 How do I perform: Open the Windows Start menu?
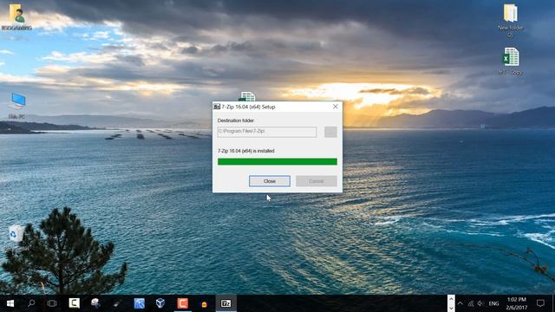(x=10, y=303)
